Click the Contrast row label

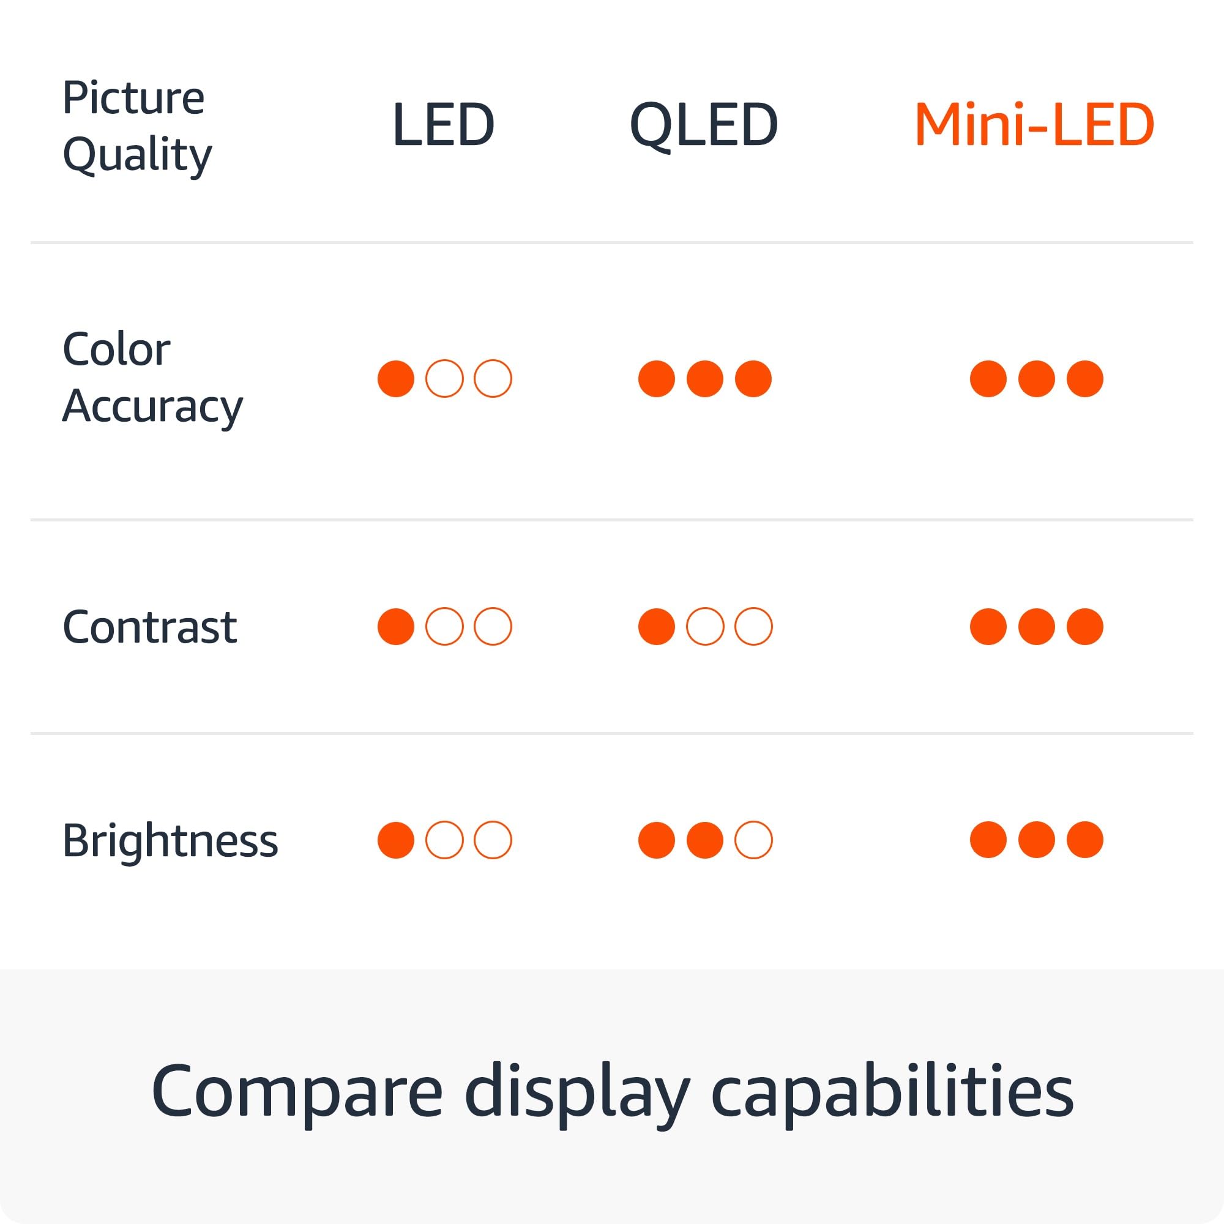(149, 627)
